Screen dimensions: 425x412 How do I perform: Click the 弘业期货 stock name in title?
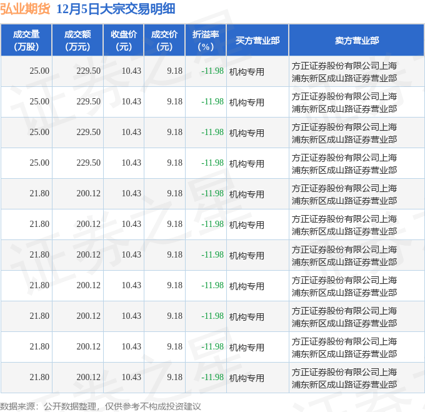tap(26, 9)
